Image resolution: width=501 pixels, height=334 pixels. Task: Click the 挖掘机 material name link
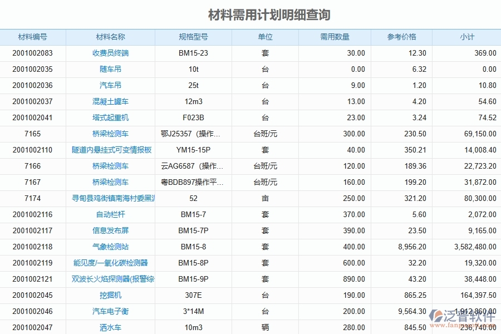[x=111, y=295]
